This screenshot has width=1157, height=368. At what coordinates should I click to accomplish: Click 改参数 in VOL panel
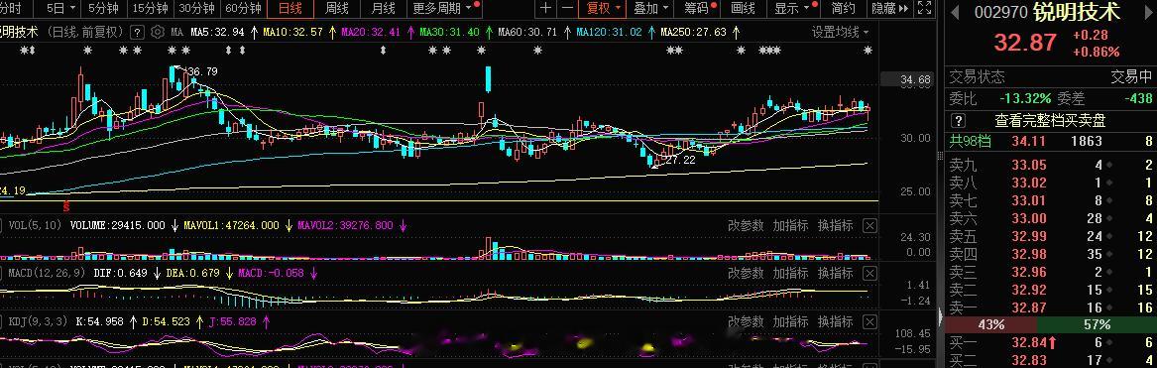point(746,225)
